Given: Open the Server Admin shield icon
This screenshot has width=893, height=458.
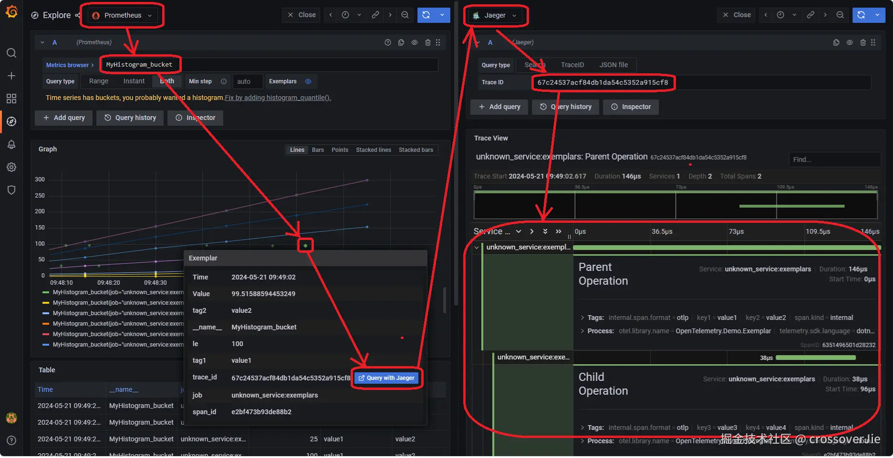Looking at the screenshot, I should click(11, 190).
